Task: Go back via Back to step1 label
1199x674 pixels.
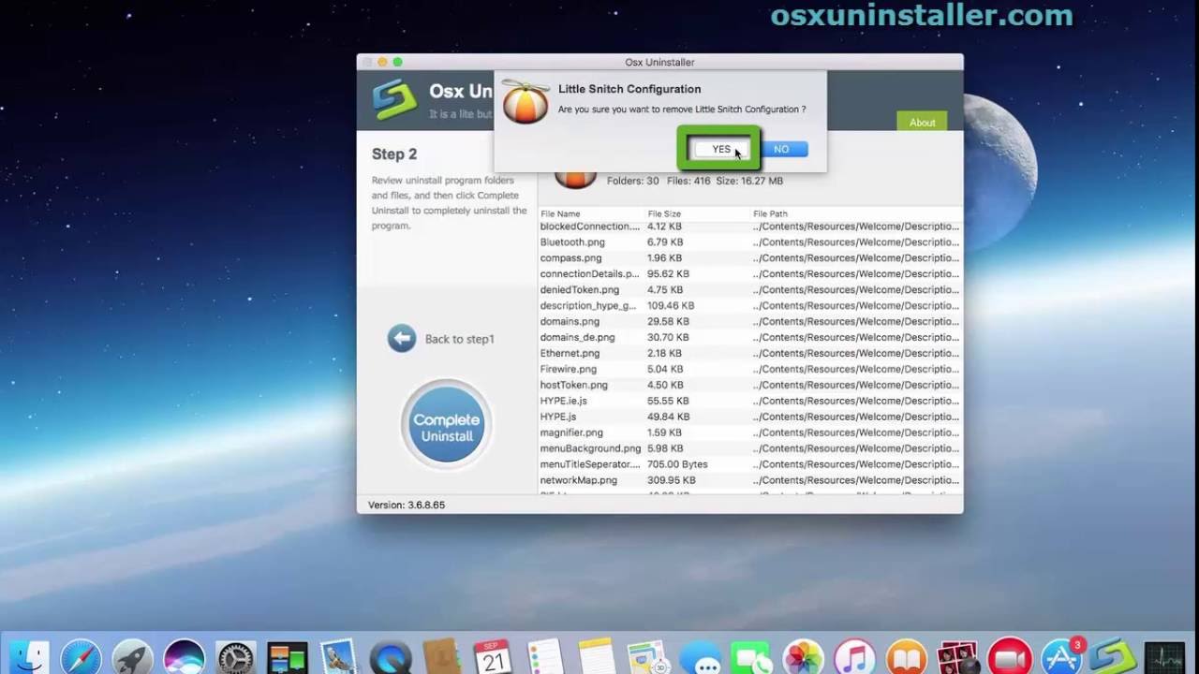Action: [459, 339]
